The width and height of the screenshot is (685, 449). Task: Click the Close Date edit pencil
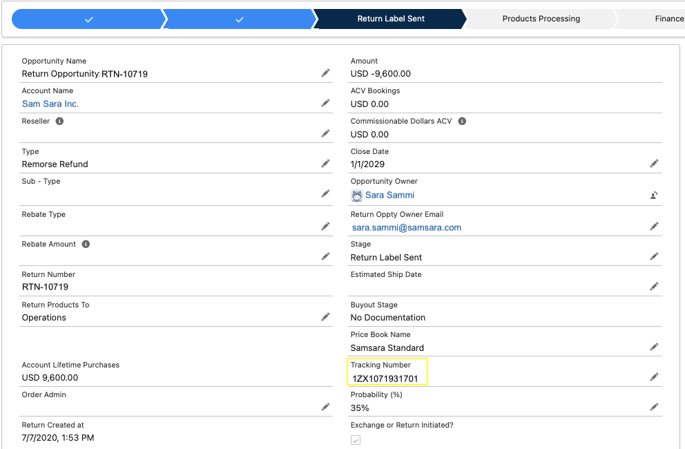tap(654, 164)
